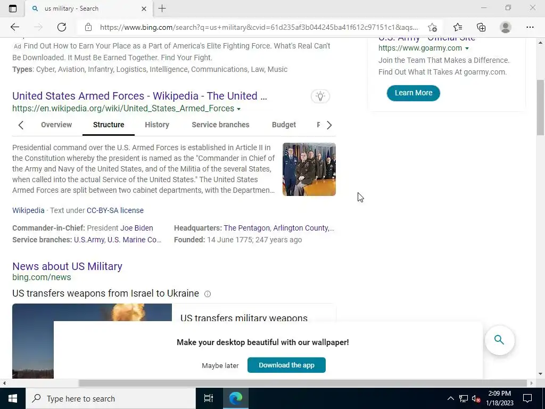This screenshot has height=409, width=545.
Task: Click the taskbar 'Type here to search' box
Action: tap(111, 398)
